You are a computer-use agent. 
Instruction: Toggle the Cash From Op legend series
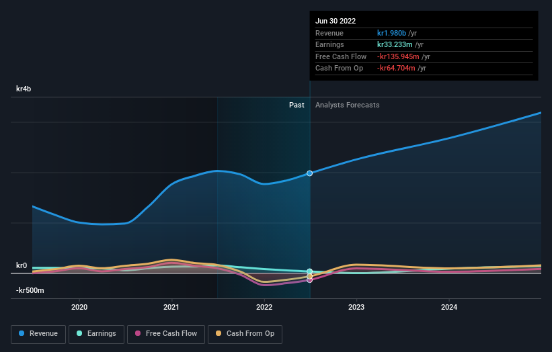245,334
